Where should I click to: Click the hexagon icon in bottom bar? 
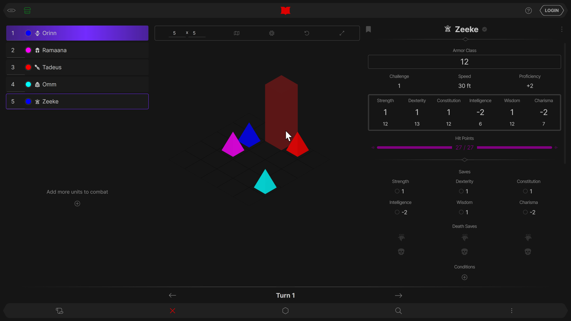[x=285, y=311]
